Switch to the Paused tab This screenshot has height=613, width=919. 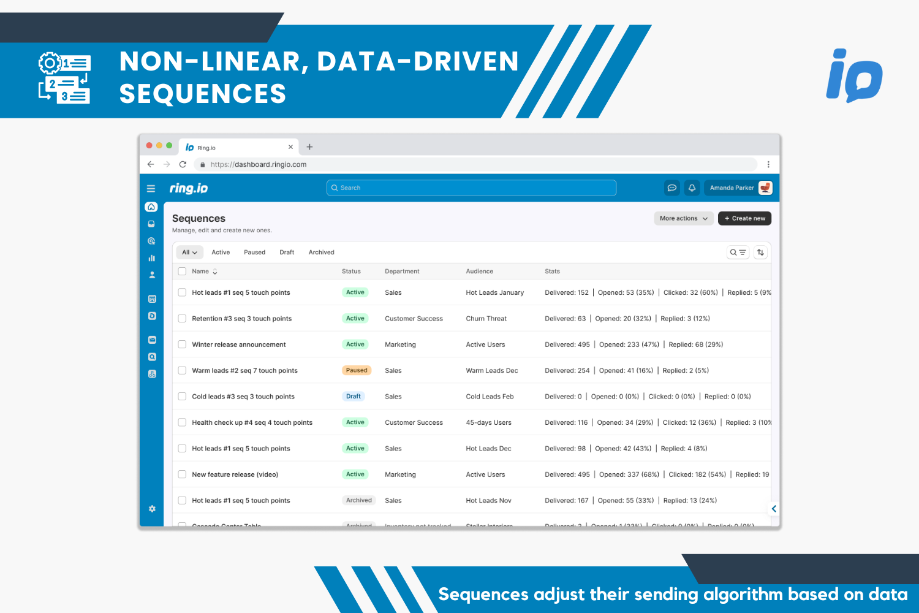click(x=254, y=253)
